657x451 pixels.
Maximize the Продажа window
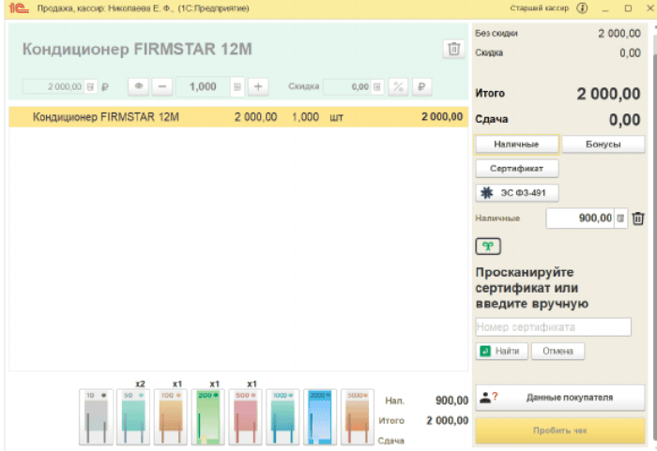click(x=628, y=8)
